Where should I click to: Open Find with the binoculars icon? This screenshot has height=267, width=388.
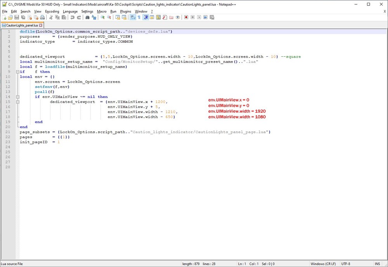(88, 17)
